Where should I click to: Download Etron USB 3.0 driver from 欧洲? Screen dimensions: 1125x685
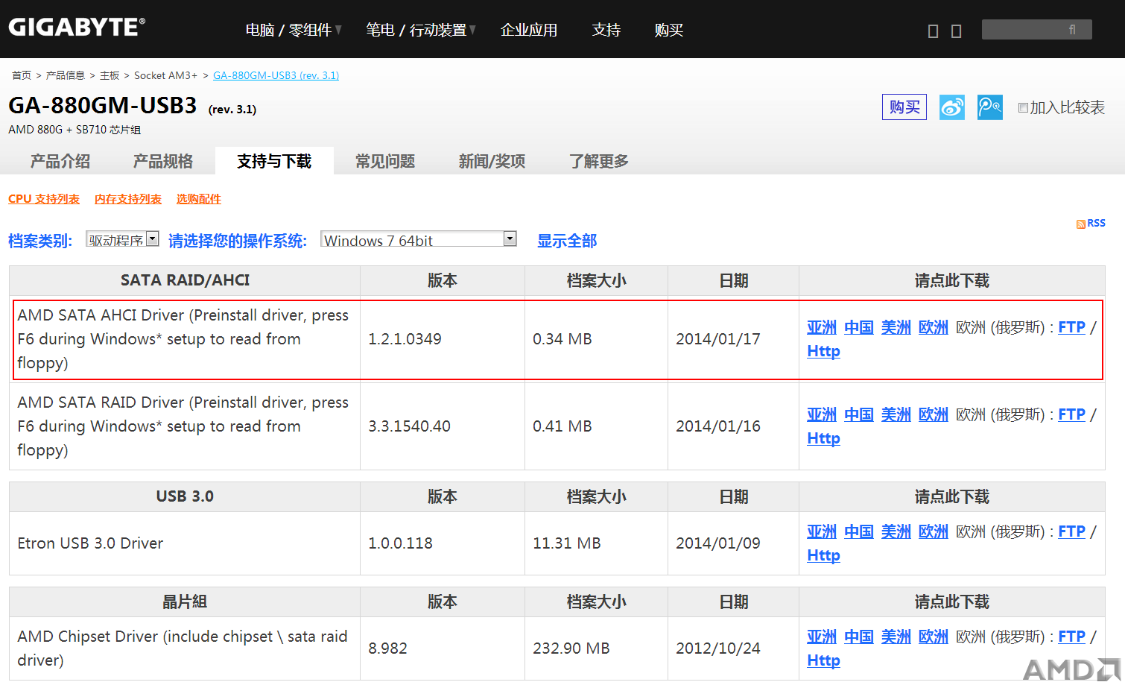click(934, 531)
